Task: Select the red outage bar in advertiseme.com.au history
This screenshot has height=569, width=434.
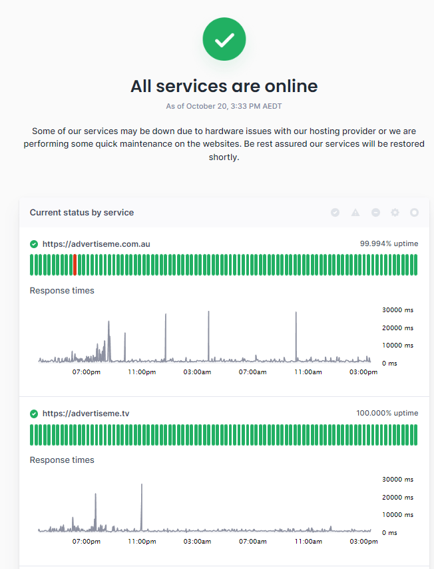Action: pyautogui.click(x=74, y=265)
